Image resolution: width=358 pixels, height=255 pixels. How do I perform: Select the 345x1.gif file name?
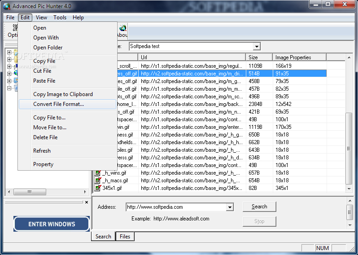click(x=112, y=188)
